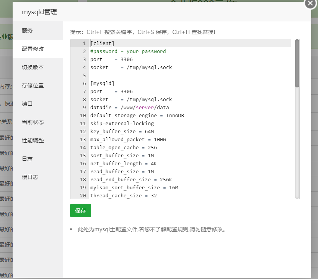Image resolution: width=318 pixels, height=279 pixels.
Task: Select the 配置修改 tab
Action: click(x=38, y=49)
